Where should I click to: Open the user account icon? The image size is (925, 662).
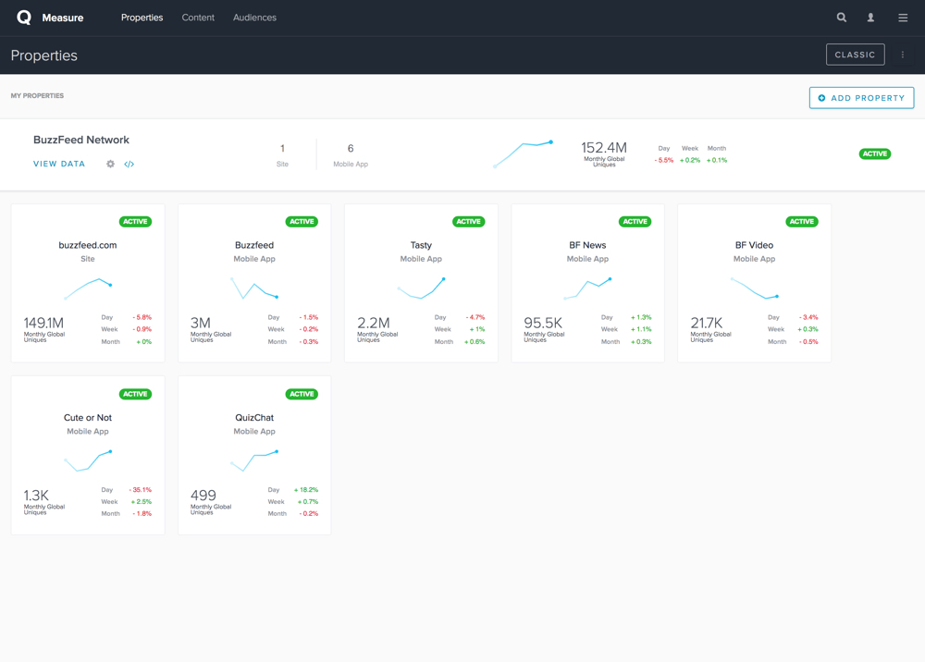tap(870, 18)
